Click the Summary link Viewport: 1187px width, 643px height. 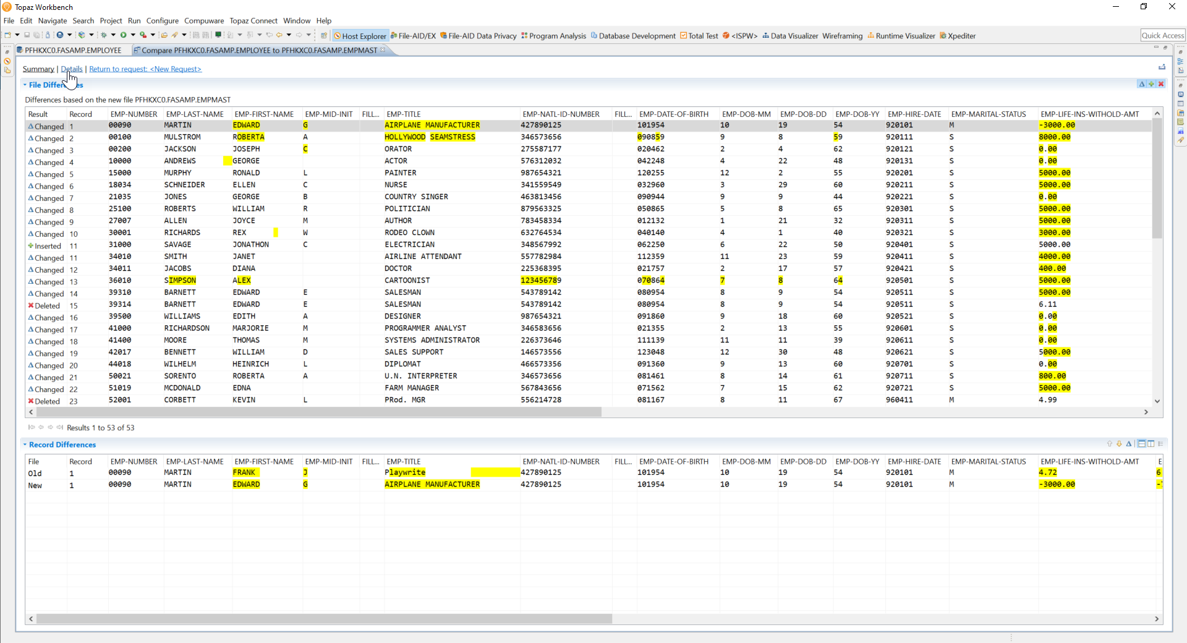tap(38, 69)
